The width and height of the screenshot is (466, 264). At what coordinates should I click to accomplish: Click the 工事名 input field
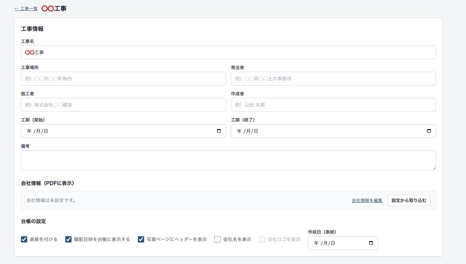click(x=228, y=53)
